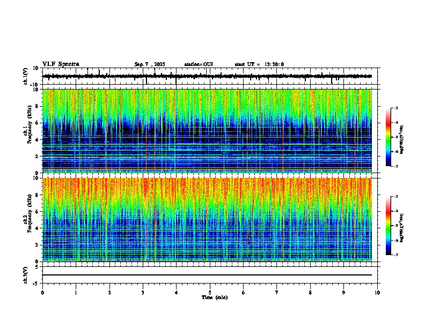Click the log(PSD) label beside ch.1 colorbar
Screen dimensions: 425x328
coord(402,139)
